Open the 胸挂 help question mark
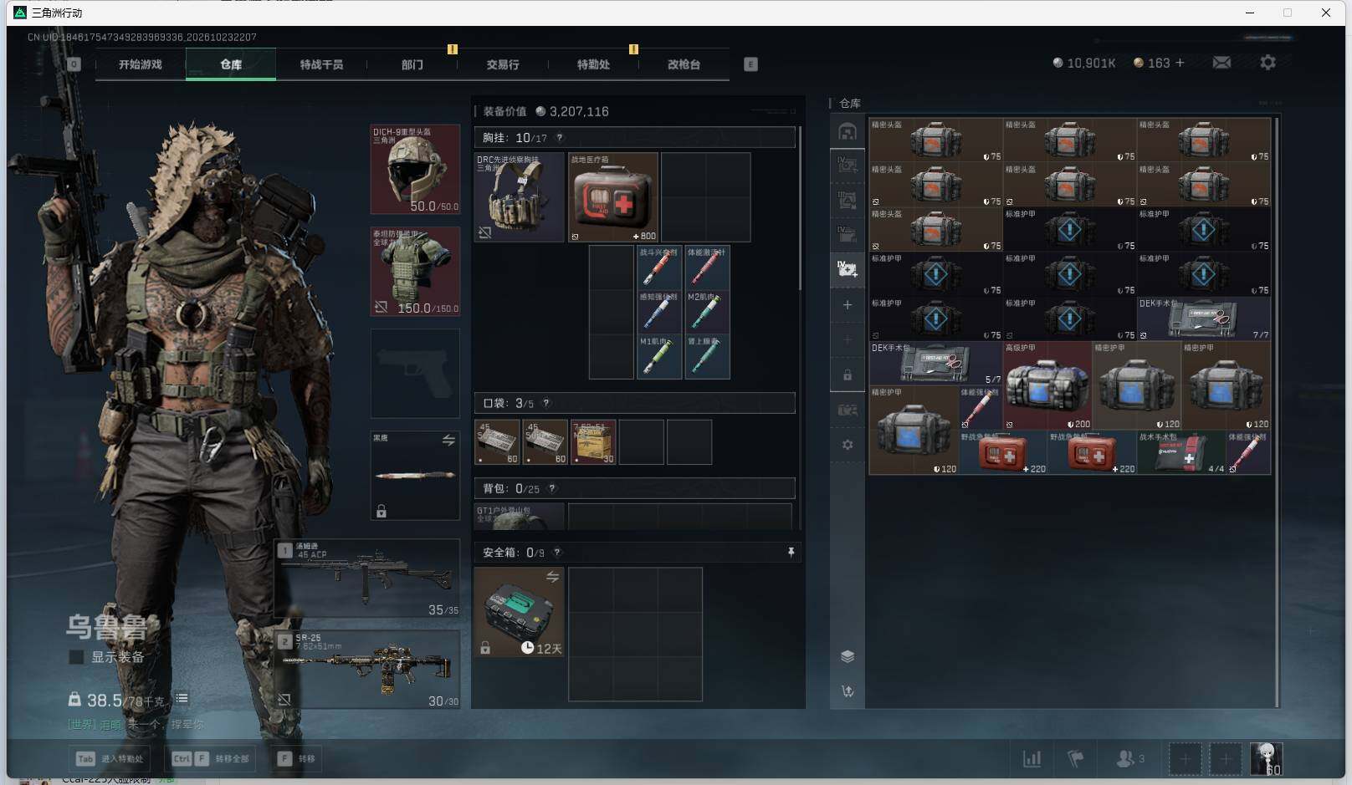This screenshot has width=1352, height=785. [x=560, y=138]
